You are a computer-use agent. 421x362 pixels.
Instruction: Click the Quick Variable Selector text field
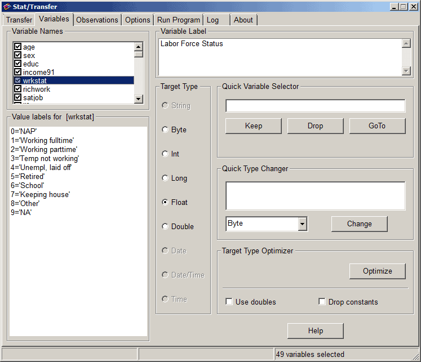click(x=315, y=106)
